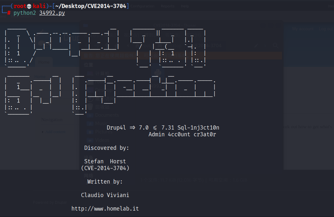Open 最近访问 recent icon in Thunar sidebar
334x217 pixels.
click(90, 98)
